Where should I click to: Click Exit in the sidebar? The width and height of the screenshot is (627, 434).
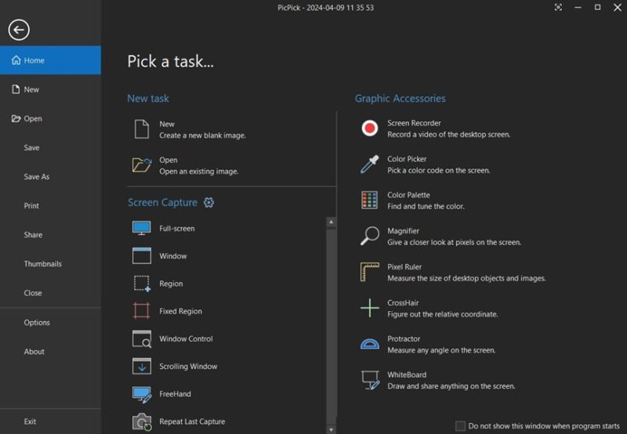point(50,421)
